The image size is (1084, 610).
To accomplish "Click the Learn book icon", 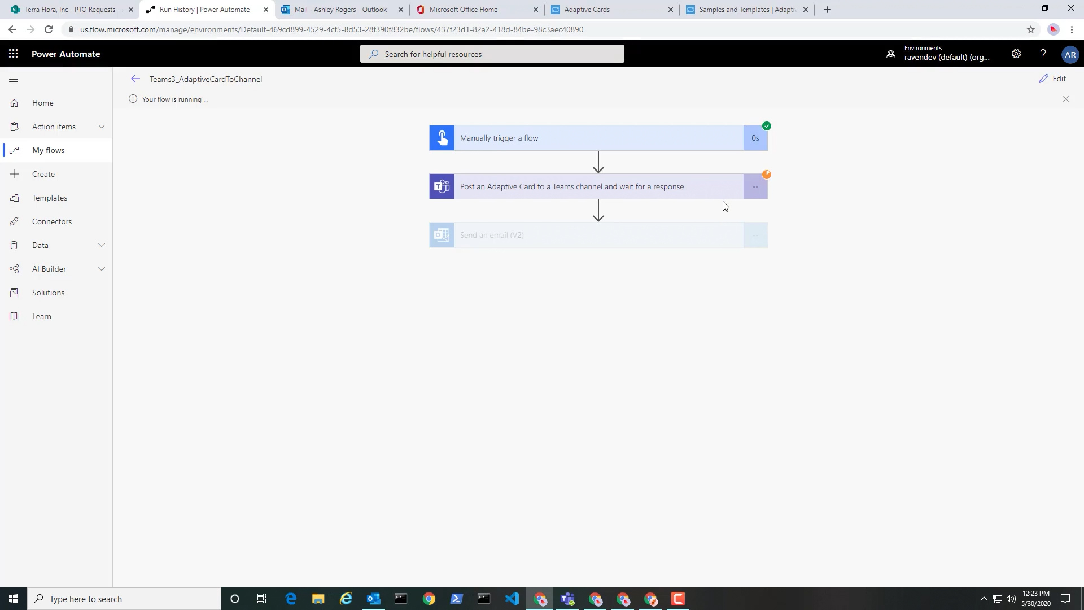I will click(x=14, y=316).
